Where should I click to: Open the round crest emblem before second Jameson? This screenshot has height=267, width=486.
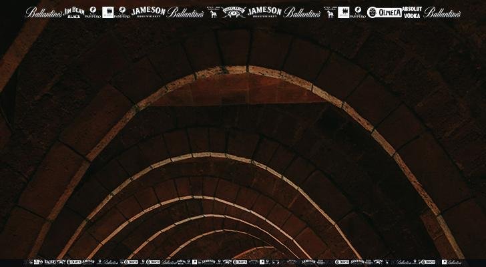coord(234,12)
